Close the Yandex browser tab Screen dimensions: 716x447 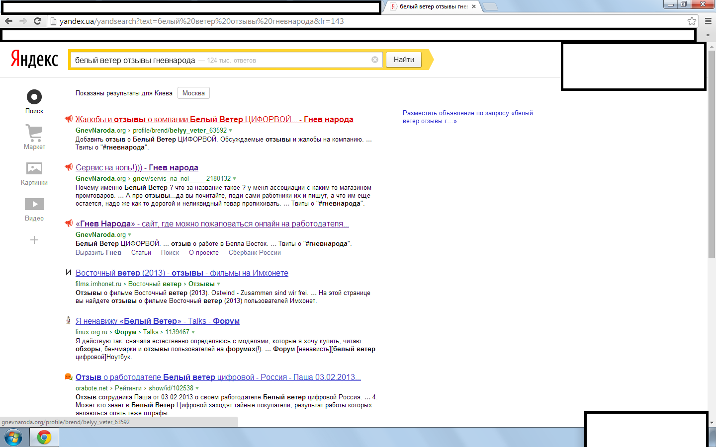pos(474,6)
